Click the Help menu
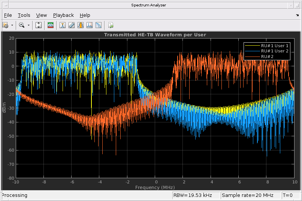This screenshot has width=302, height=201. (x=85, y=15)
